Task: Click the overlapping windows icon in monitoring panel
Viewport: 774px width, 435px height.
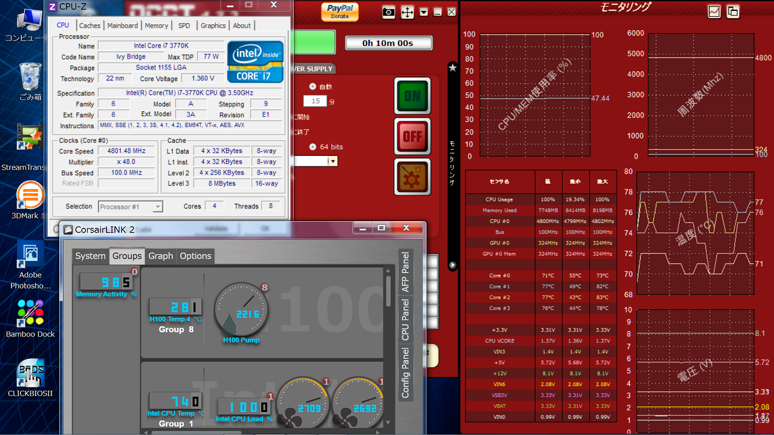Action: [733, 11]
